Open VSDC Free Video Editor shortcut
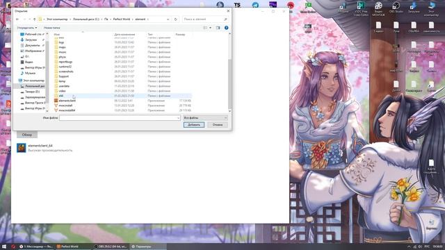445x250 pixels. coord(361,8)
